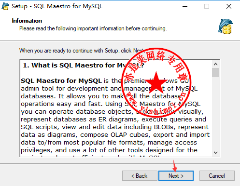The height and width of the screenshot is (186, 240).
Task: Click the 'Information' page heading
Action: 27,21
